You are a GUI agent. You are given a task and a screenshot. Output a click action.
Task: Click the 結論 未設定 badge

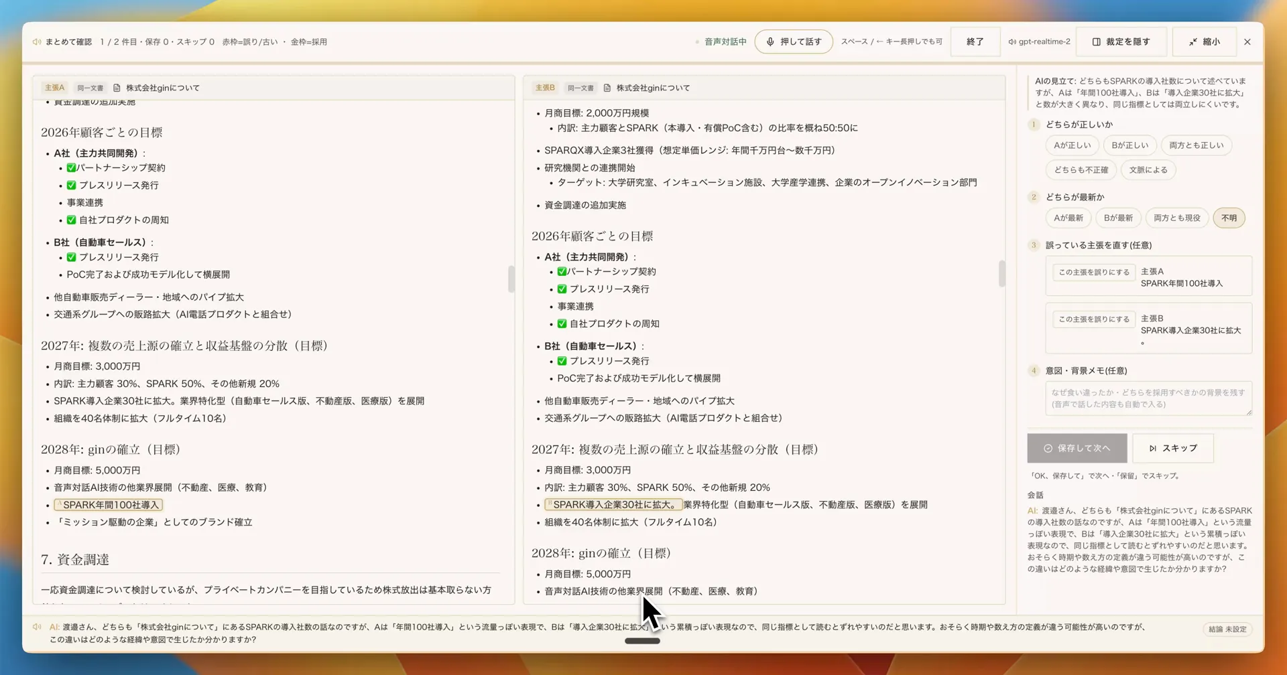pos(1227,629)
